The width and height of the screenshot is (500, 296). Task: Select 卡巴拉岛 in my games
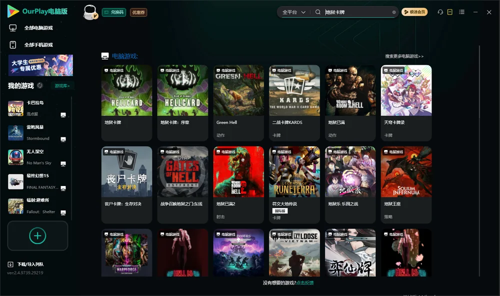pyautogui.click(x=36, y=108)
